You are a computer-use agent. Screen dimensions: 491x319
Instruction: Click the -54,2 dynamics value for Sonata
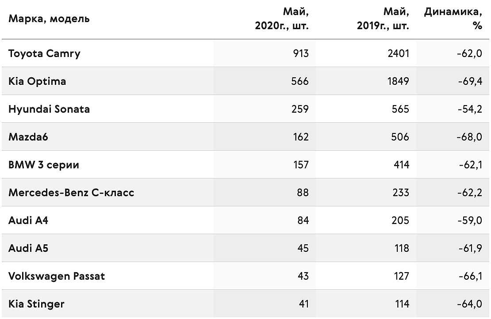(x=470, y=109)
